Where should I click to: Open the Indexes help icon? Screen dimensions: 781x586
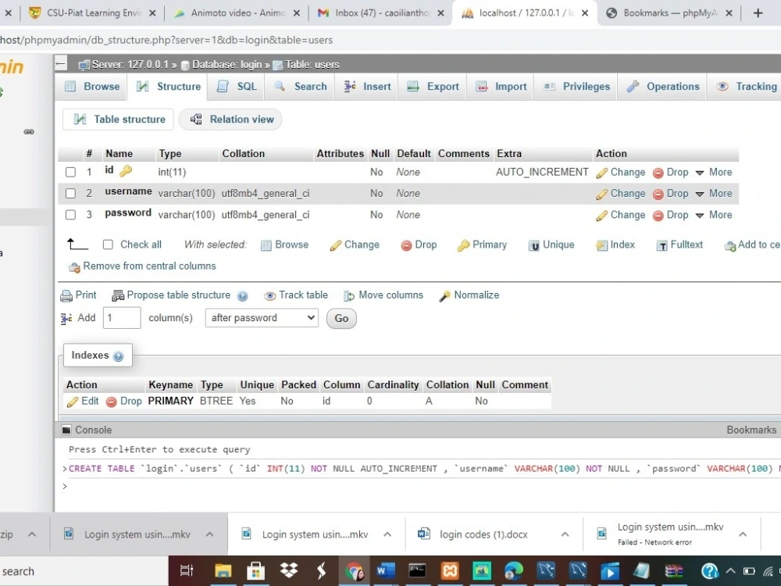tap(118, 356)
